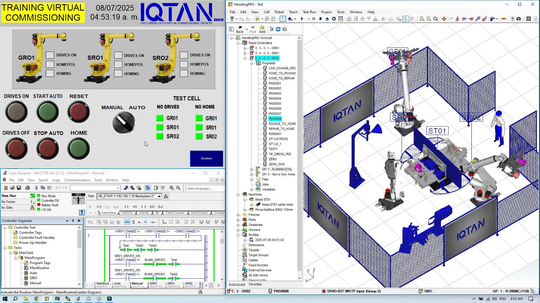The width and height of the screenshot is (540, 303).
Task: Insert an Examine On contact element
Action: tap(126, 206)
